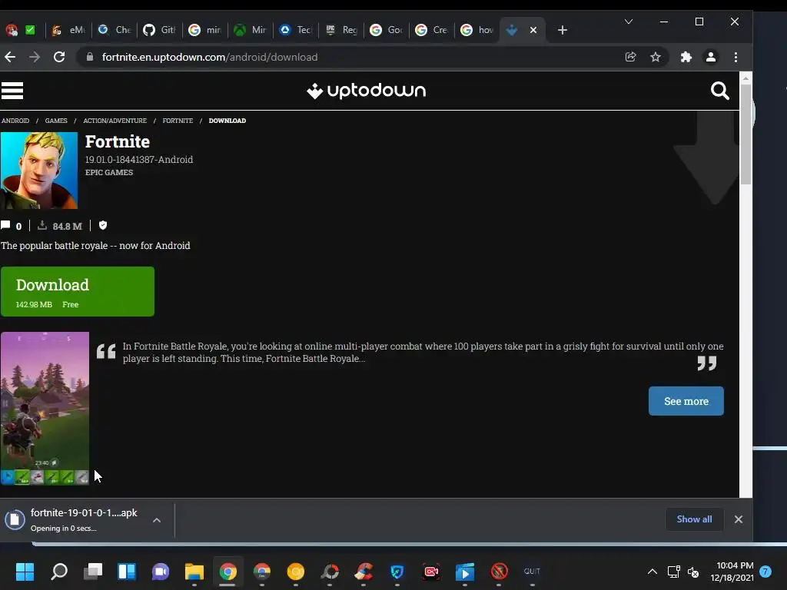Go back with the browser back arrow
787x590 pixels.
[x=10, y=57]
